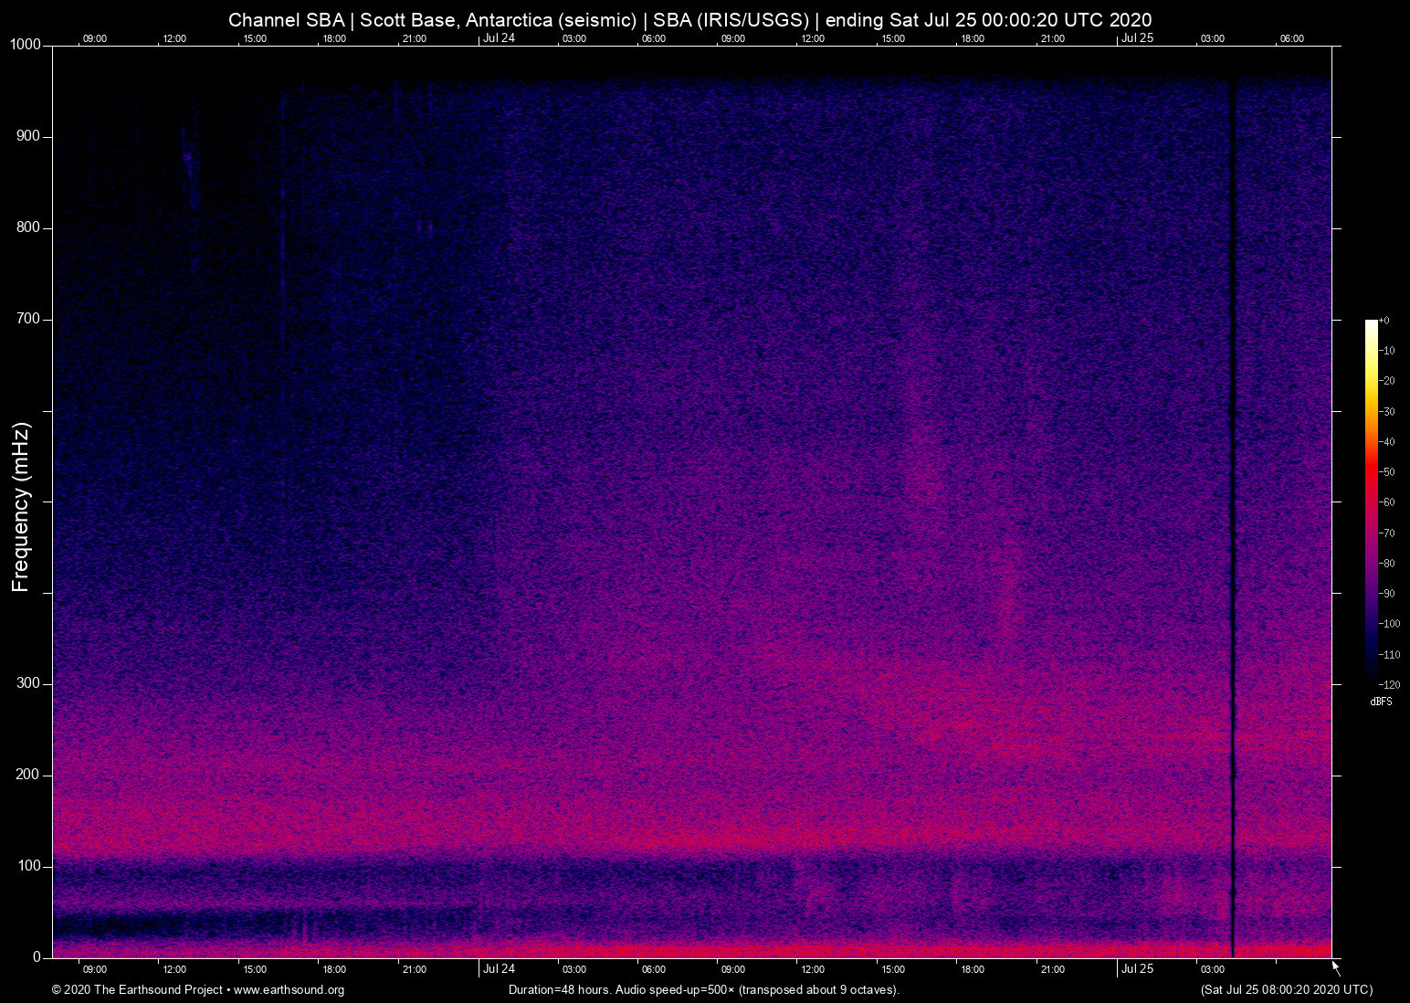Click the Jul 25 label on bottom timeline

[x=1139, y=969]
